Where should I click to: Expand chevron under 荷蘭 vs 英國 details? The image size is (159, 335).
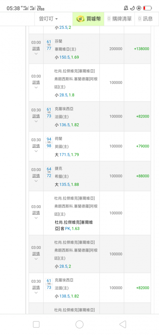[x=36, y=151]
